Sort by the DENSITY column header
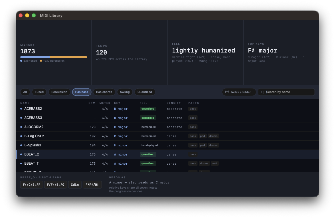The height and width of the screenshot is (218, 335). pyautogui.click(x=174, y=103)
